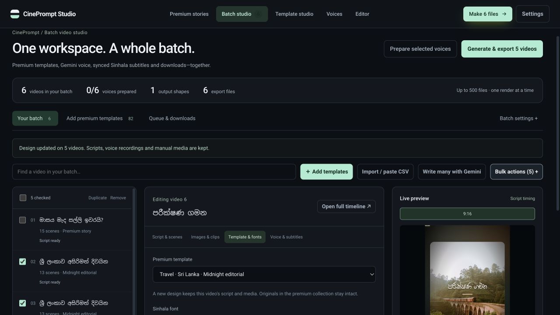Open the Voices section

[x=334, y=14]
